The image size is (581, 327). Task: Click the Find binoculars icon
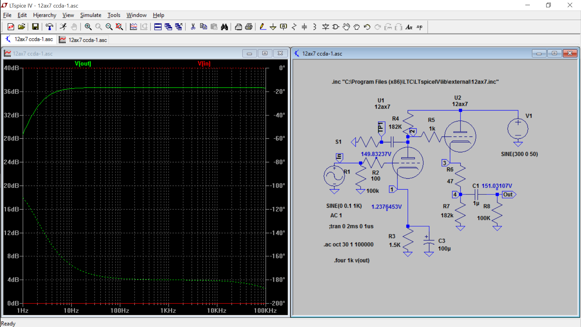pos(225,27)
